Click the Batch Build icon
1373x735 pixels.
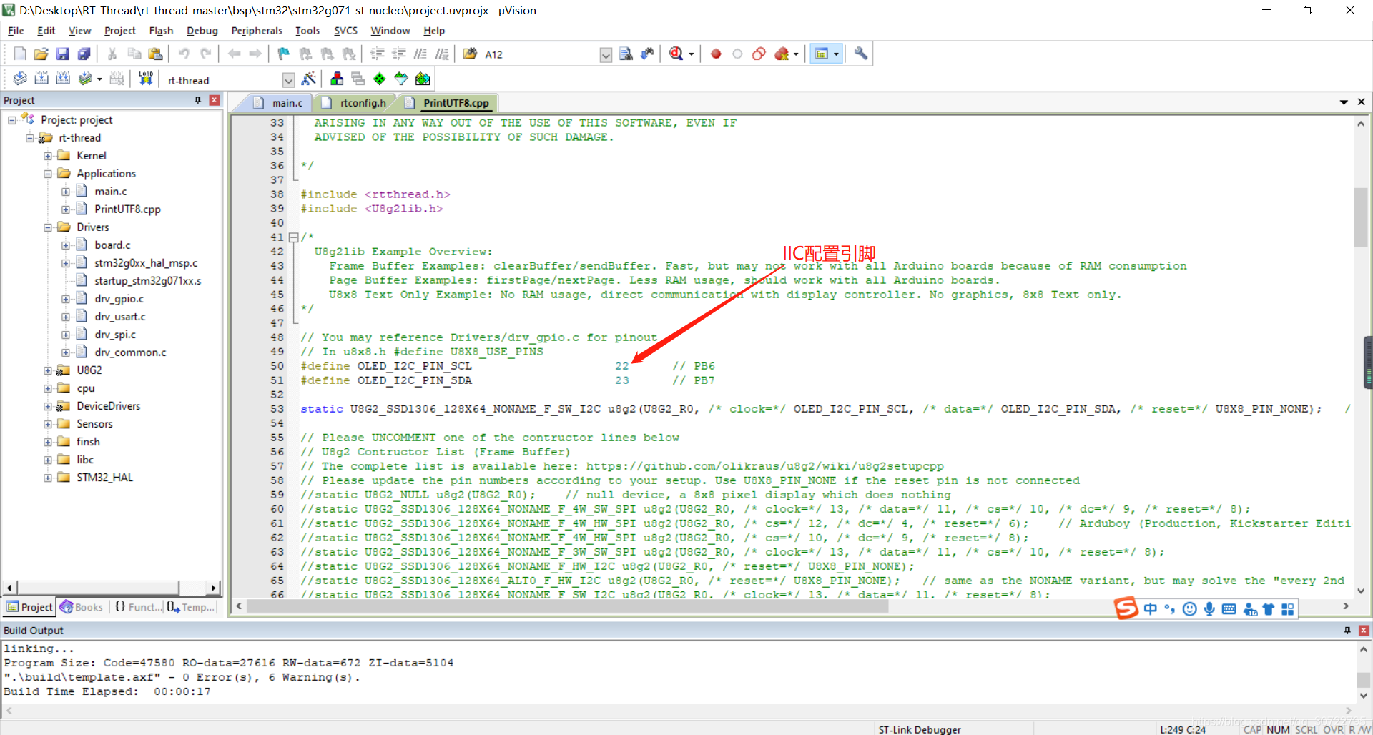pos(85,79)
